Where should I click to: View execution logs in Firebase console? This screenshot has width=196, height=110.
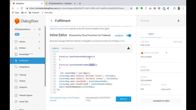[65, 99]
